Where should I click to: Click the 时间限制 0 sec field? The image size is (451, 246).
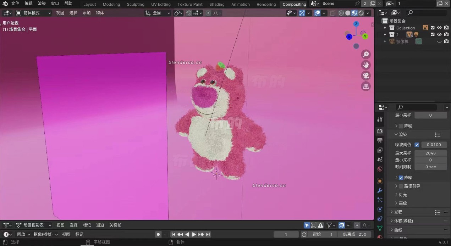431,167
